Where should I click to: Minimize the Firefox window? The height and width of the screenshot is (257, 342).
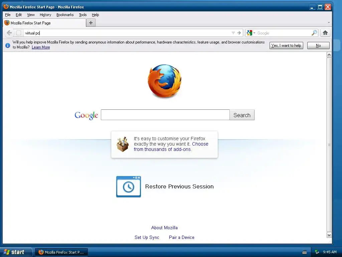tap(312, 7)
